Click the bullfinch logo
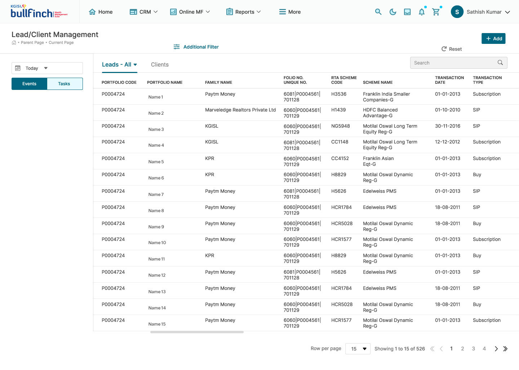Viewport: 519px width, 370px height. point(39,12)
